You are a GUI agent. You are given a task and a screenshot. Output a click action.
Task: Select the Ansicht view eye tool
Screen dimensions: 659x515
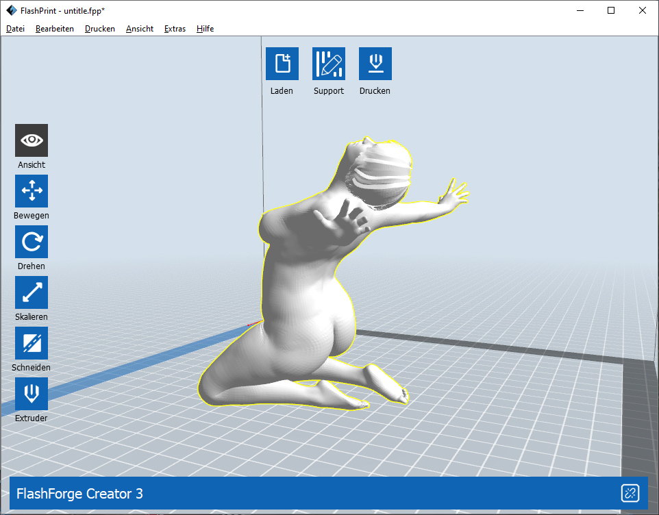(x=32, y=140)
